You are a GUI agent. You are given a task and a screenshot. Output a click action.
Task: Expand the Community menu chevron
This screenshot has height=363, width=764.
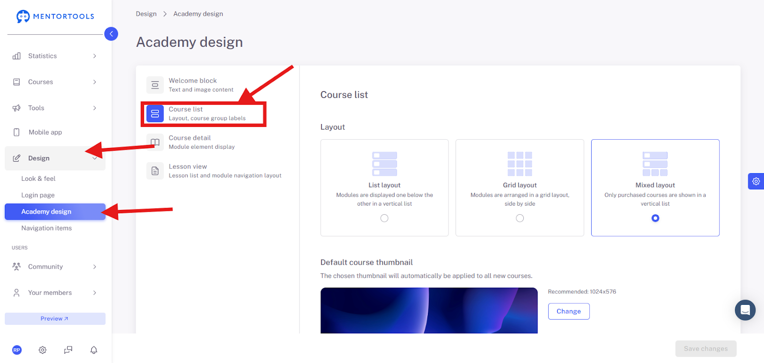pos(95,267)
